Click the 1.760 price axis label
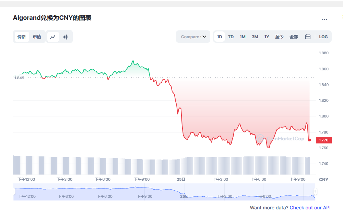This screenshot has height=222, width=343. pyautogui.click(x=324, y=148)
